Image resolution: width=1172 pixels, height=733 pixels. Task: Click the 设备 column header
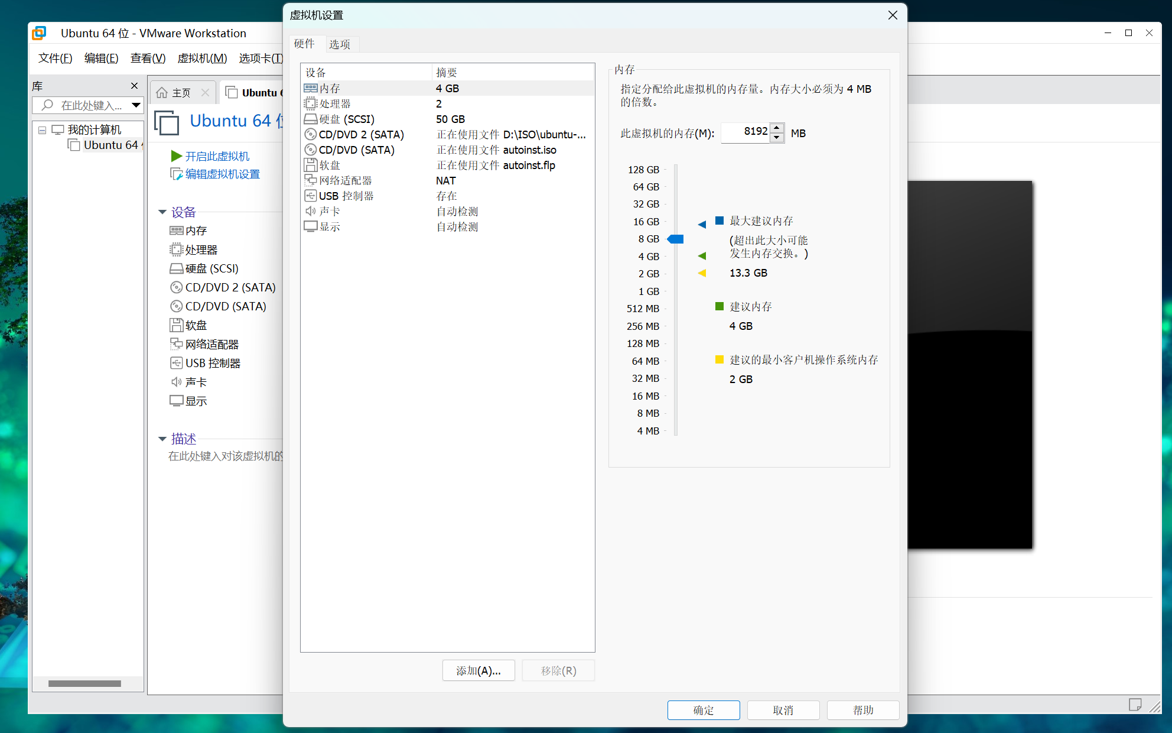366,73
